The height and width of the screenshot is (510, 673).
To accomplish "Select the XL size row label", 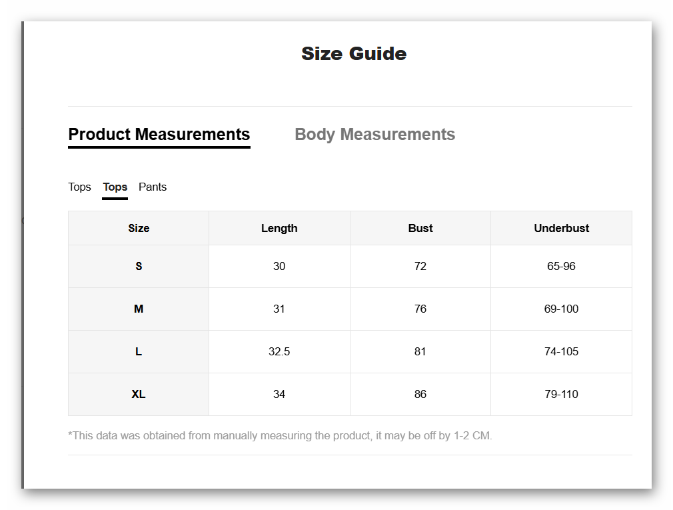I will (139, 394).
